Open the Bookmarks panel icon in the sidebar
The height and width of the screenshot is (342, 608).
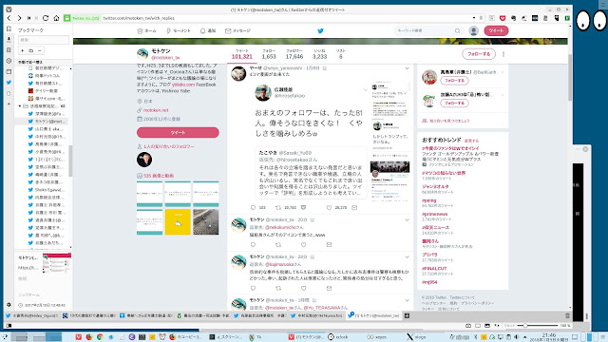tap(9, 29)
